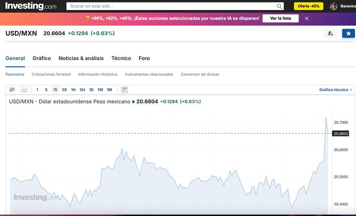
Task: Open the Foro tab
Action: click(144, 58)
